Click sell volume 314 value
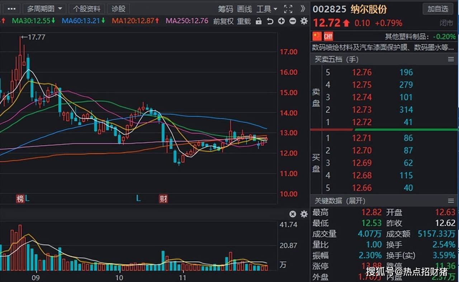459x282 pixels. click(x=406, y=110)
